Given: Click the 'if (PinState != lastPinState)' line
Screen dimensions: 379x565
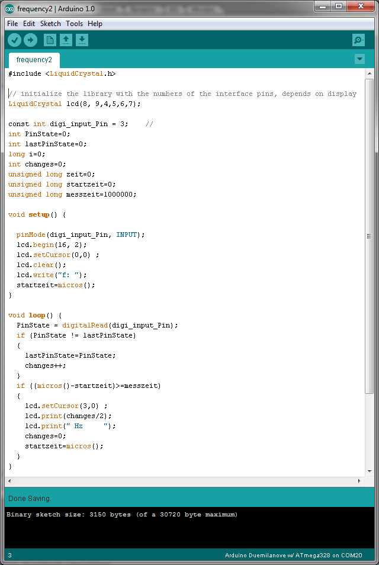Looking at the screenshot, I should [x=76, y=336].
